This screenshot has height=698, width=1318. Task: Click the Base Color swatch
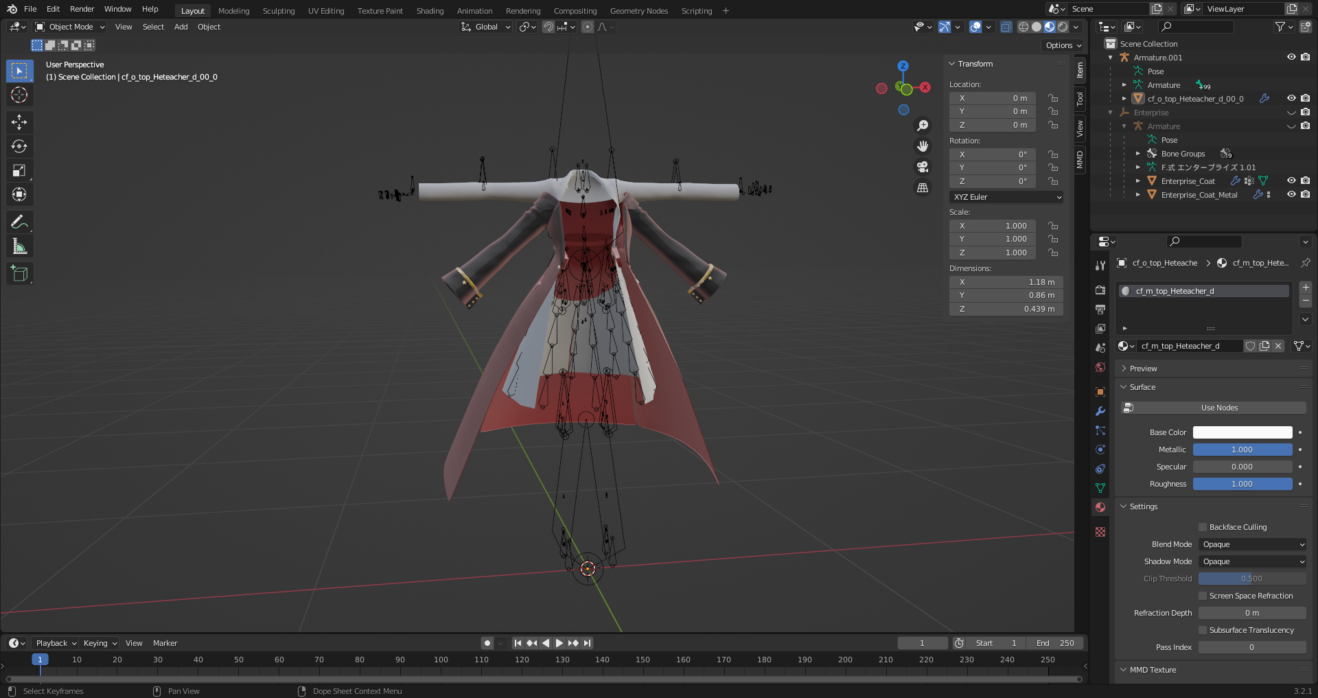point(1242,432)
